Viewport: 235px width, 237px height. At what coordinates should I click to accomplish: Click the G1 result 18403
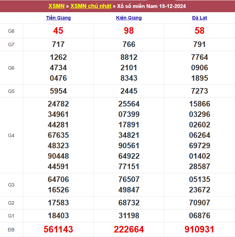click(x=58, y=216)
